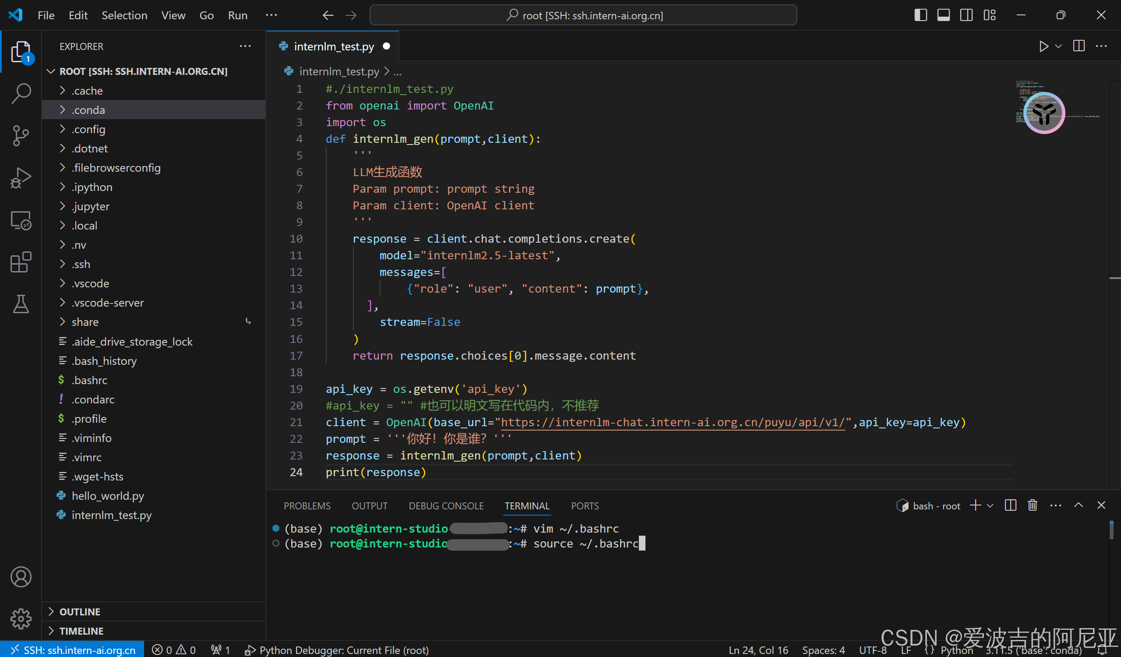Toggle the bottom Panel layout button
Image resolution: width=1121 pixels, height=657 pixels.
tap(943, 15)
